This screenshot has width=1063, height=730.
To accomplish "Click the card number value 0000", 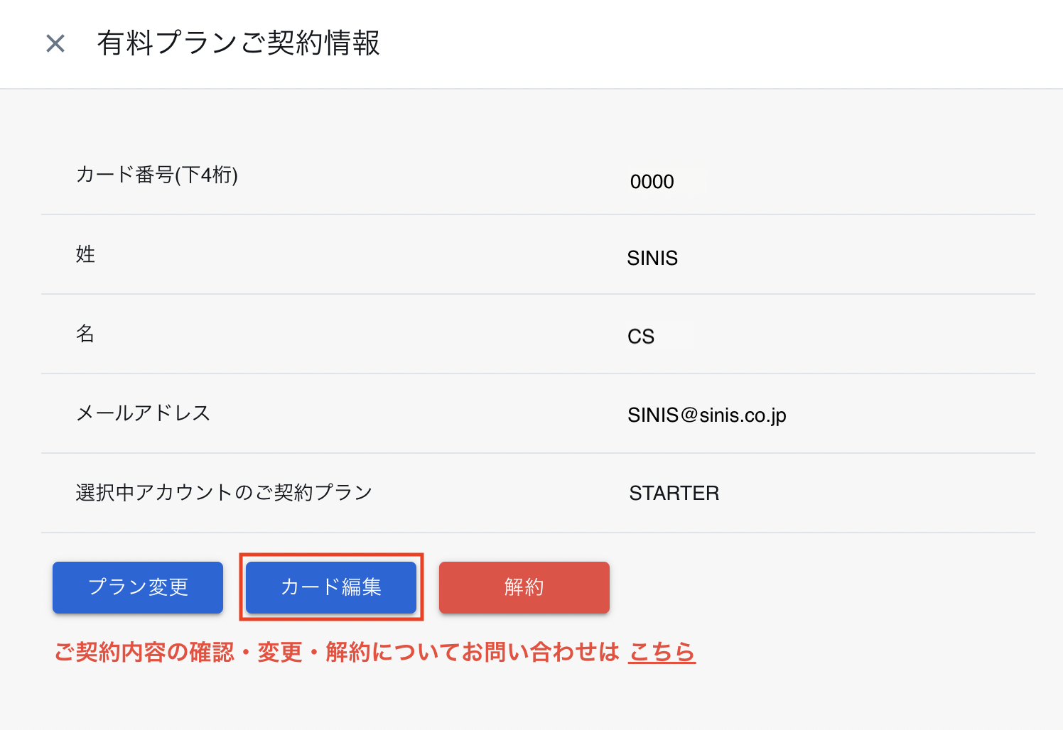I will coord(652,182).
